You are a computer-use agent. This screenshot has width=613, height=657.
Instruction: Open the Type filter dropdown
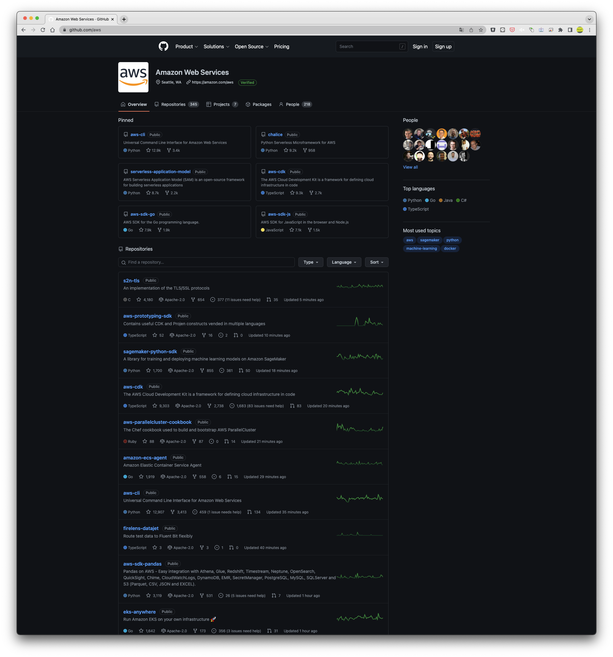pos(311,262)
